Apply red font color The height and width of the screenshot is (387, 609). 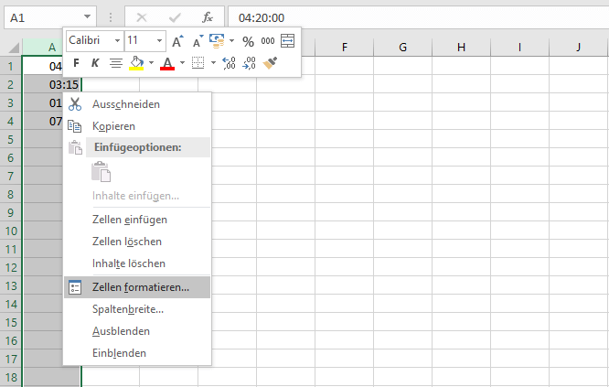[167, 63]
